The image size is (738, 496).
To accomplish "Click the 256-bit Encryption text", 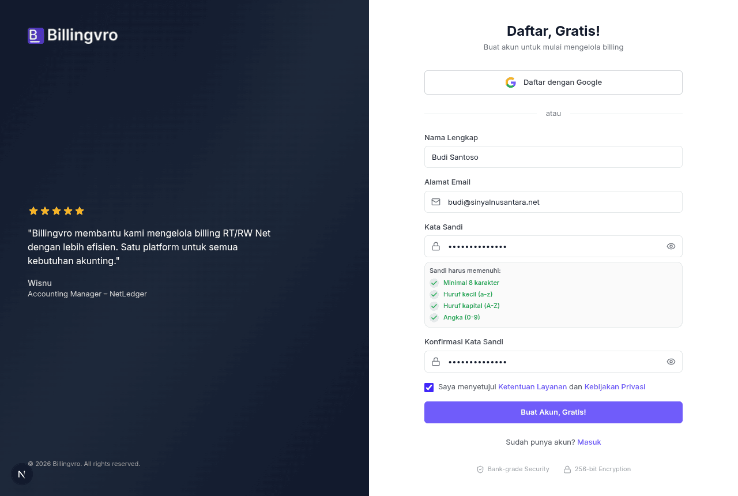I will coord(603,469).
